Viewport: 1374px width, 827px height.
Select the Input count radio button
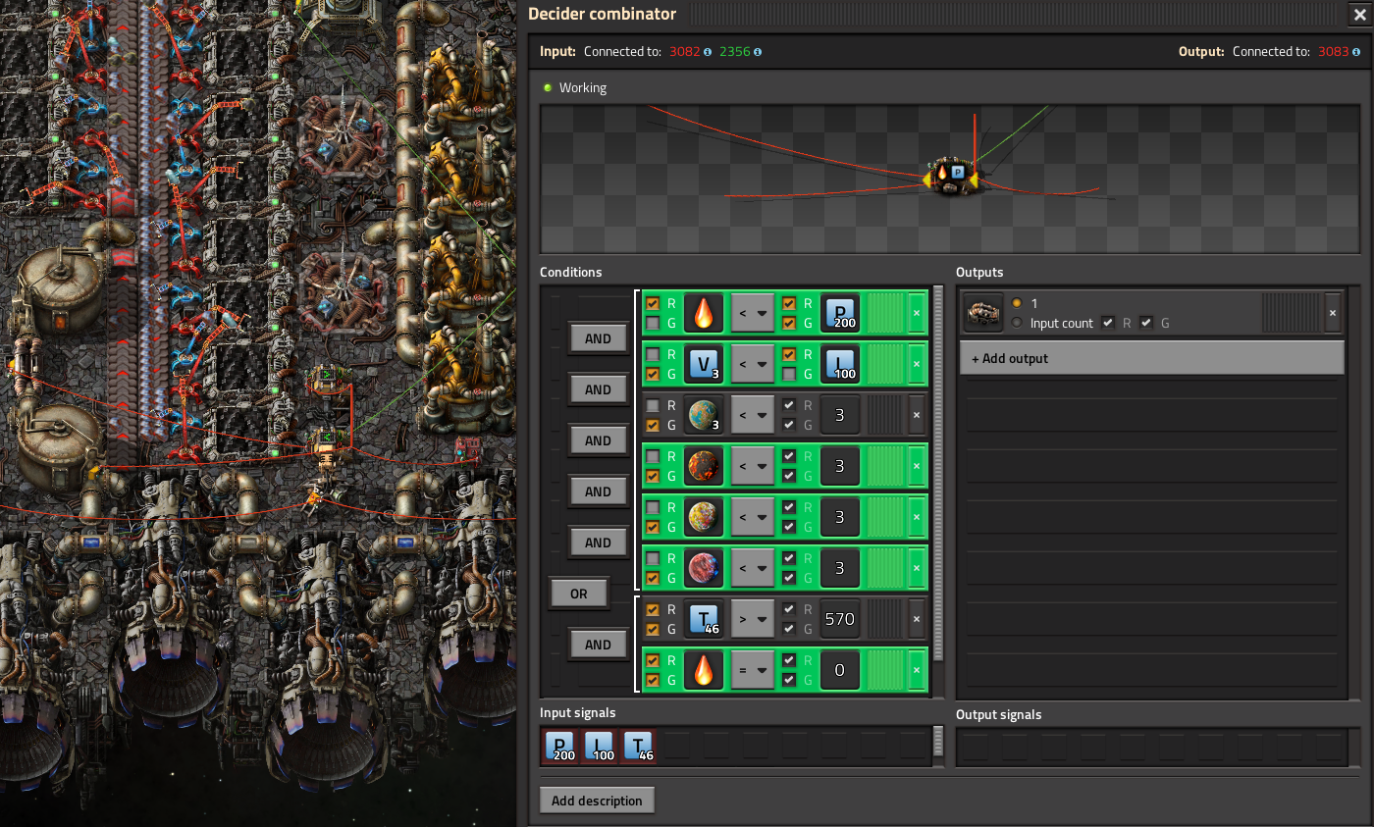coord(1017,323)
